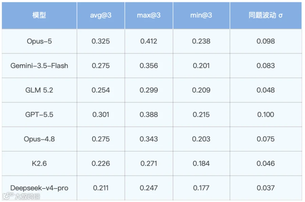Click the 0.100 sigma value for GPT-5.5

[x=265, y=115]
